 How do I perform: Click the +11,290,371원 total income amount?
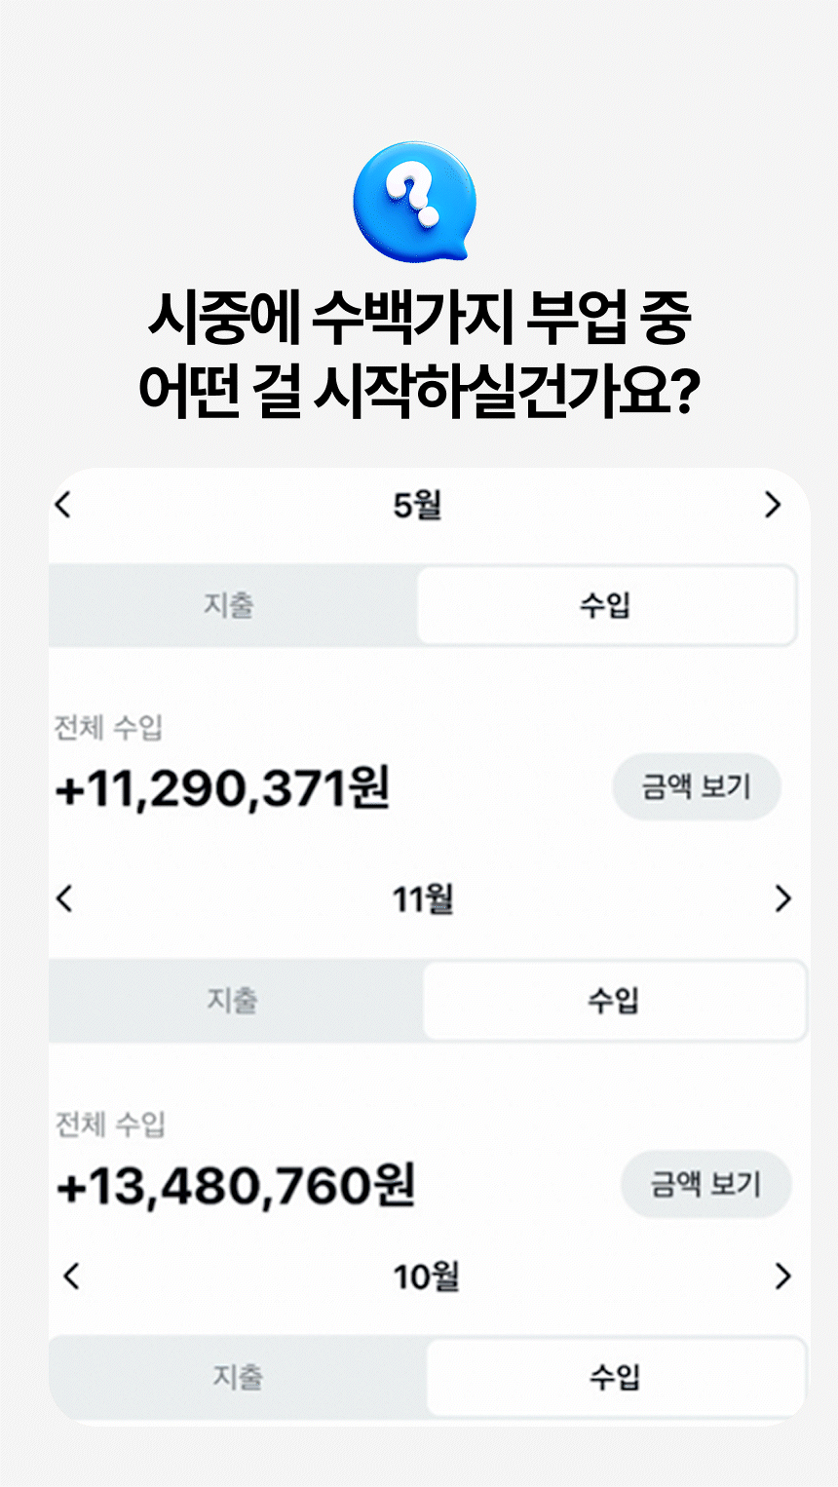(223, 787)
